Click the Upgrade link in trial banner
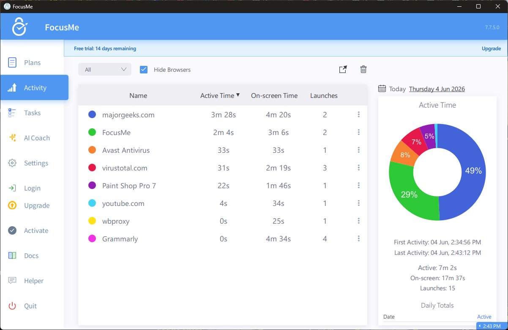 pos(491,49)
